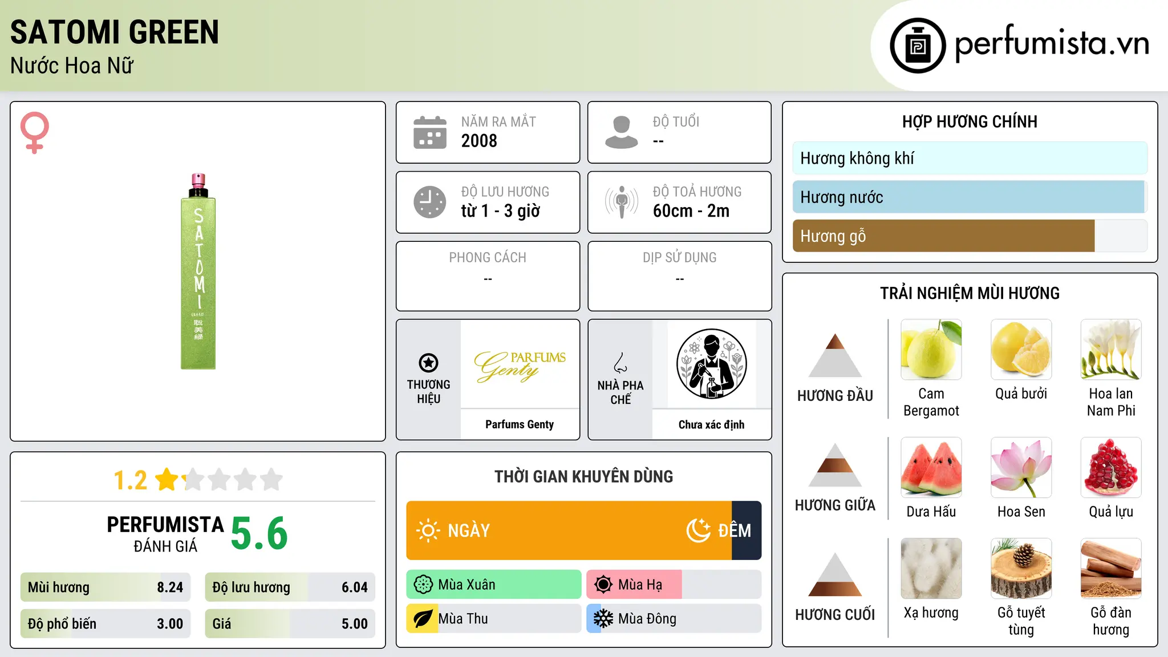Screen dimensions: 1168x657
Task: Click the Hợp Hương Chính heading
Action: 970,121
